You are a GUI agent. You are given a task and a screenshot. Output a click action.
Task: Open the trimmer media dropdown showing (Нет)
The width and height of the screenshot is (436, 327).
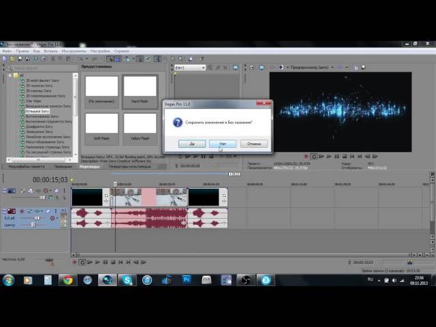coord(190,67)
